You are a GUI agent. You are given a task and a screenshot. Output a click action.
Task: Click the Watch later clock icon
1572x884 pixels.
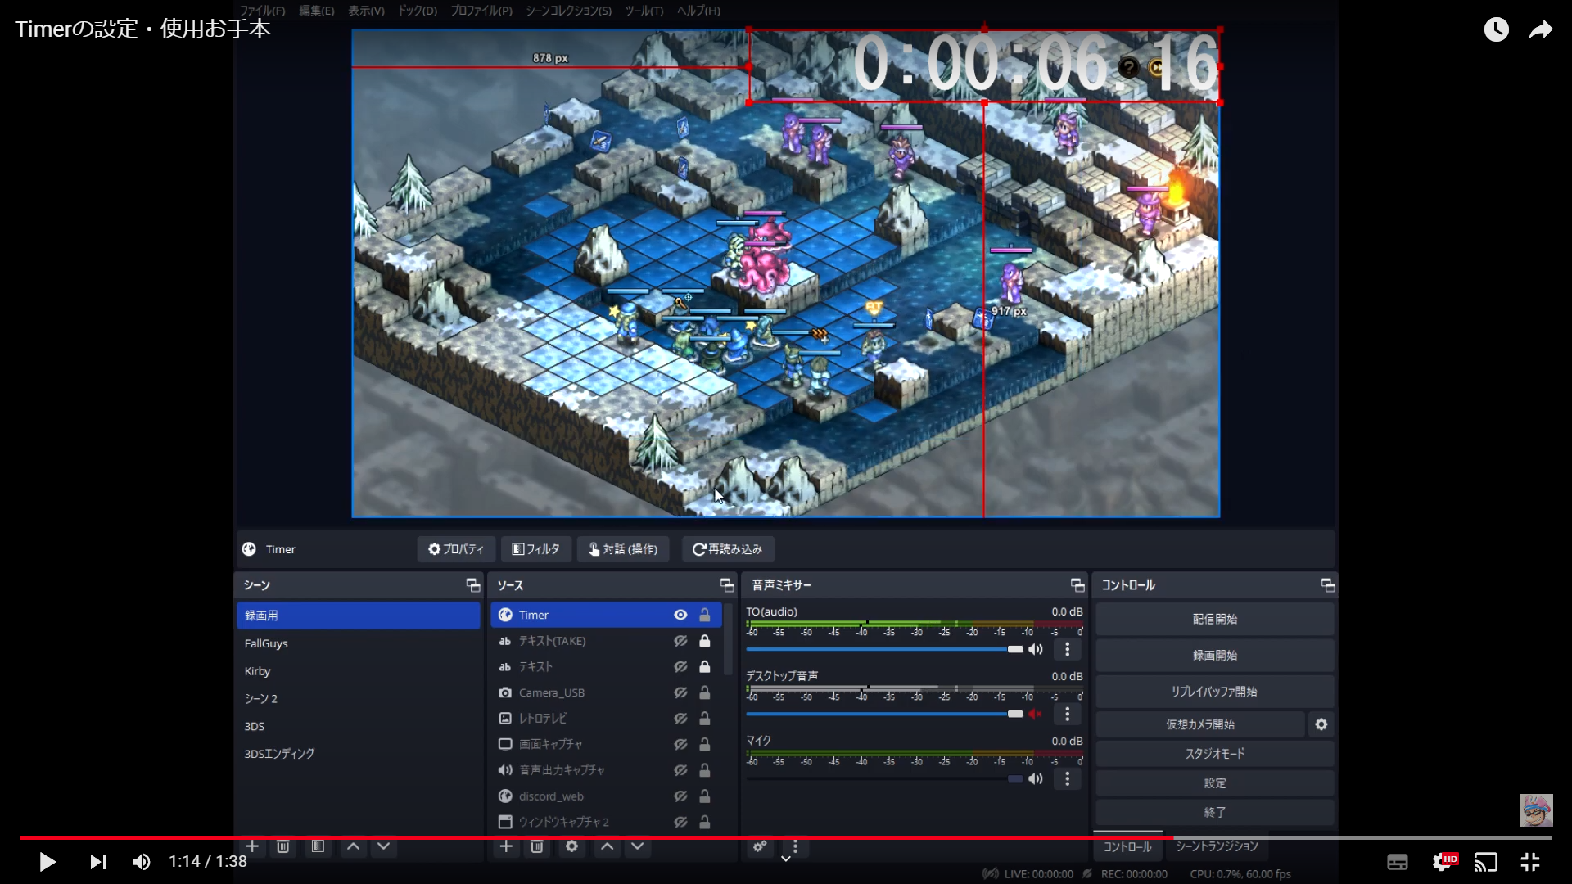pos(1496,29)
